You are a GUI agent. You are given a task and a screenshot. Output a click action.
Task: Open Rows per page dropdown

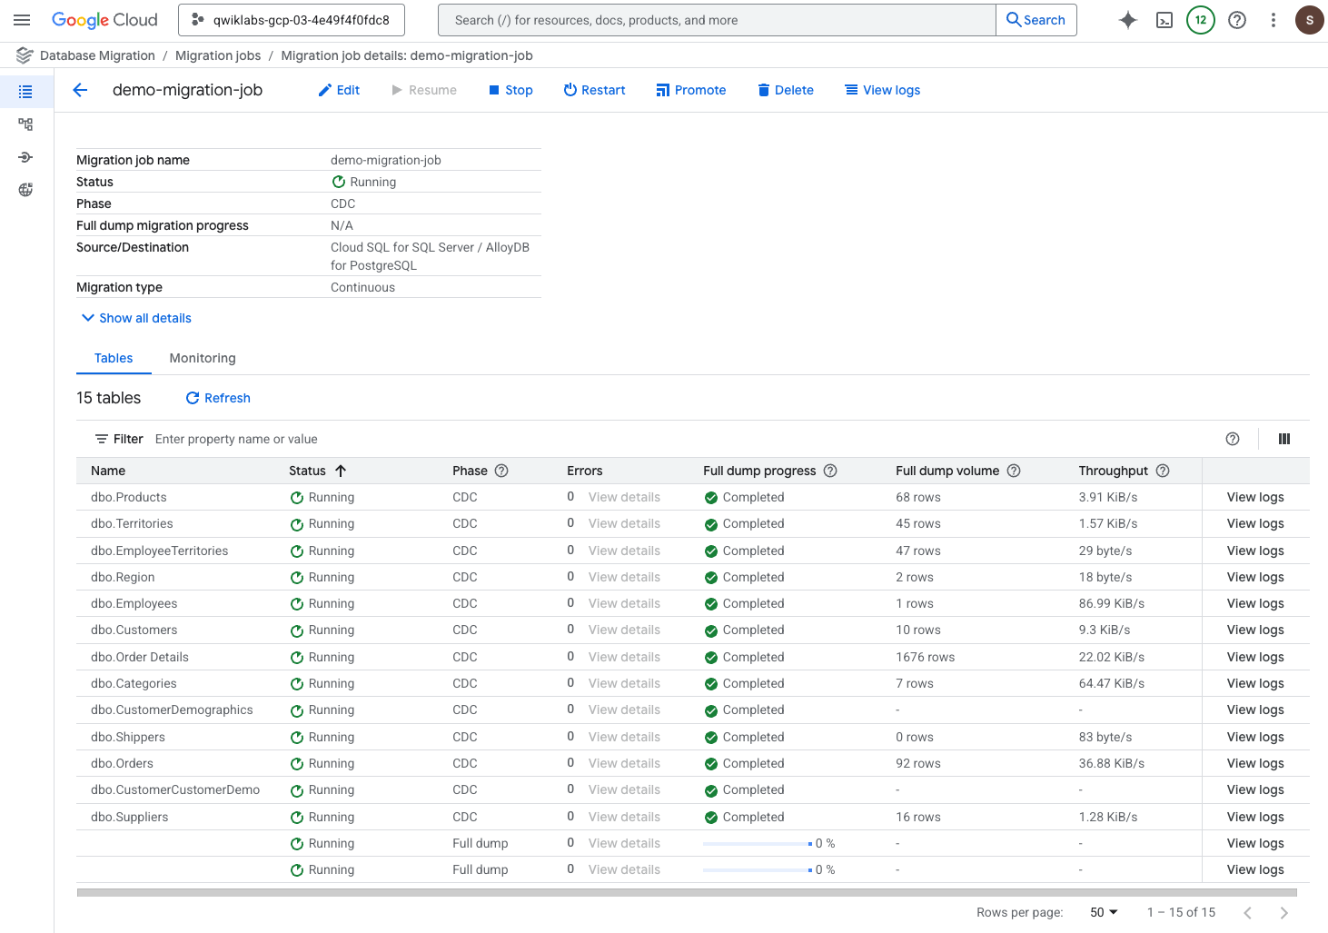pos(1104,912)
